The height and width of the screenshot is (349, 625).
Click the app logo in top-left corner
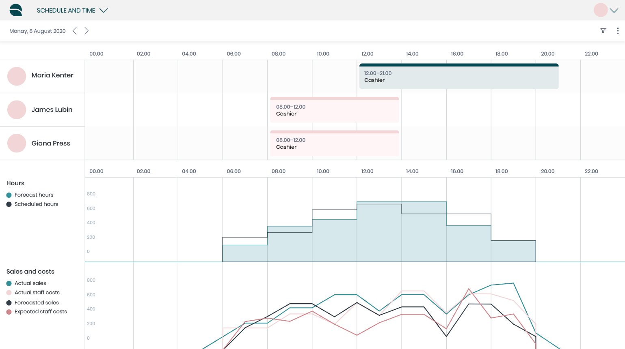[16, 10]
